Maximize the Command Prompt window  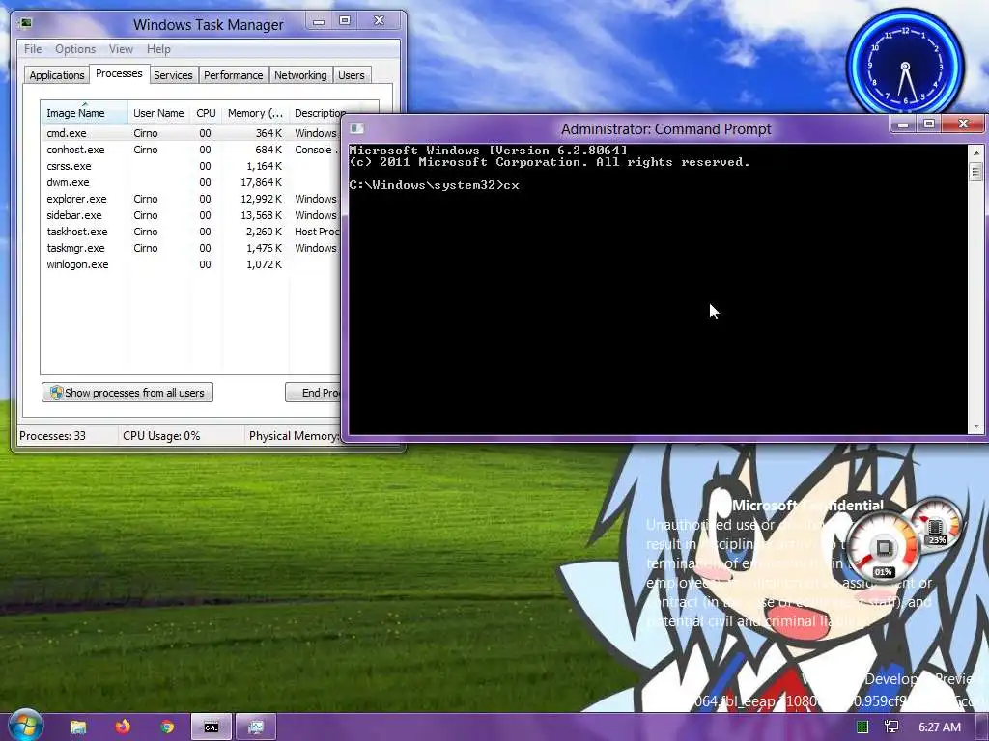(929, 124)
